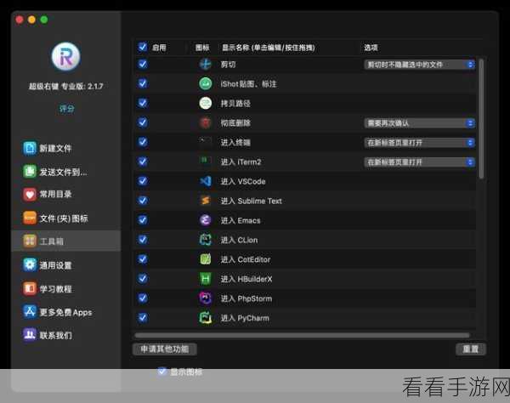Toggle the 进入 Emacs checkbox
This screenshot has height=403, width=510.
pos(143,220)
